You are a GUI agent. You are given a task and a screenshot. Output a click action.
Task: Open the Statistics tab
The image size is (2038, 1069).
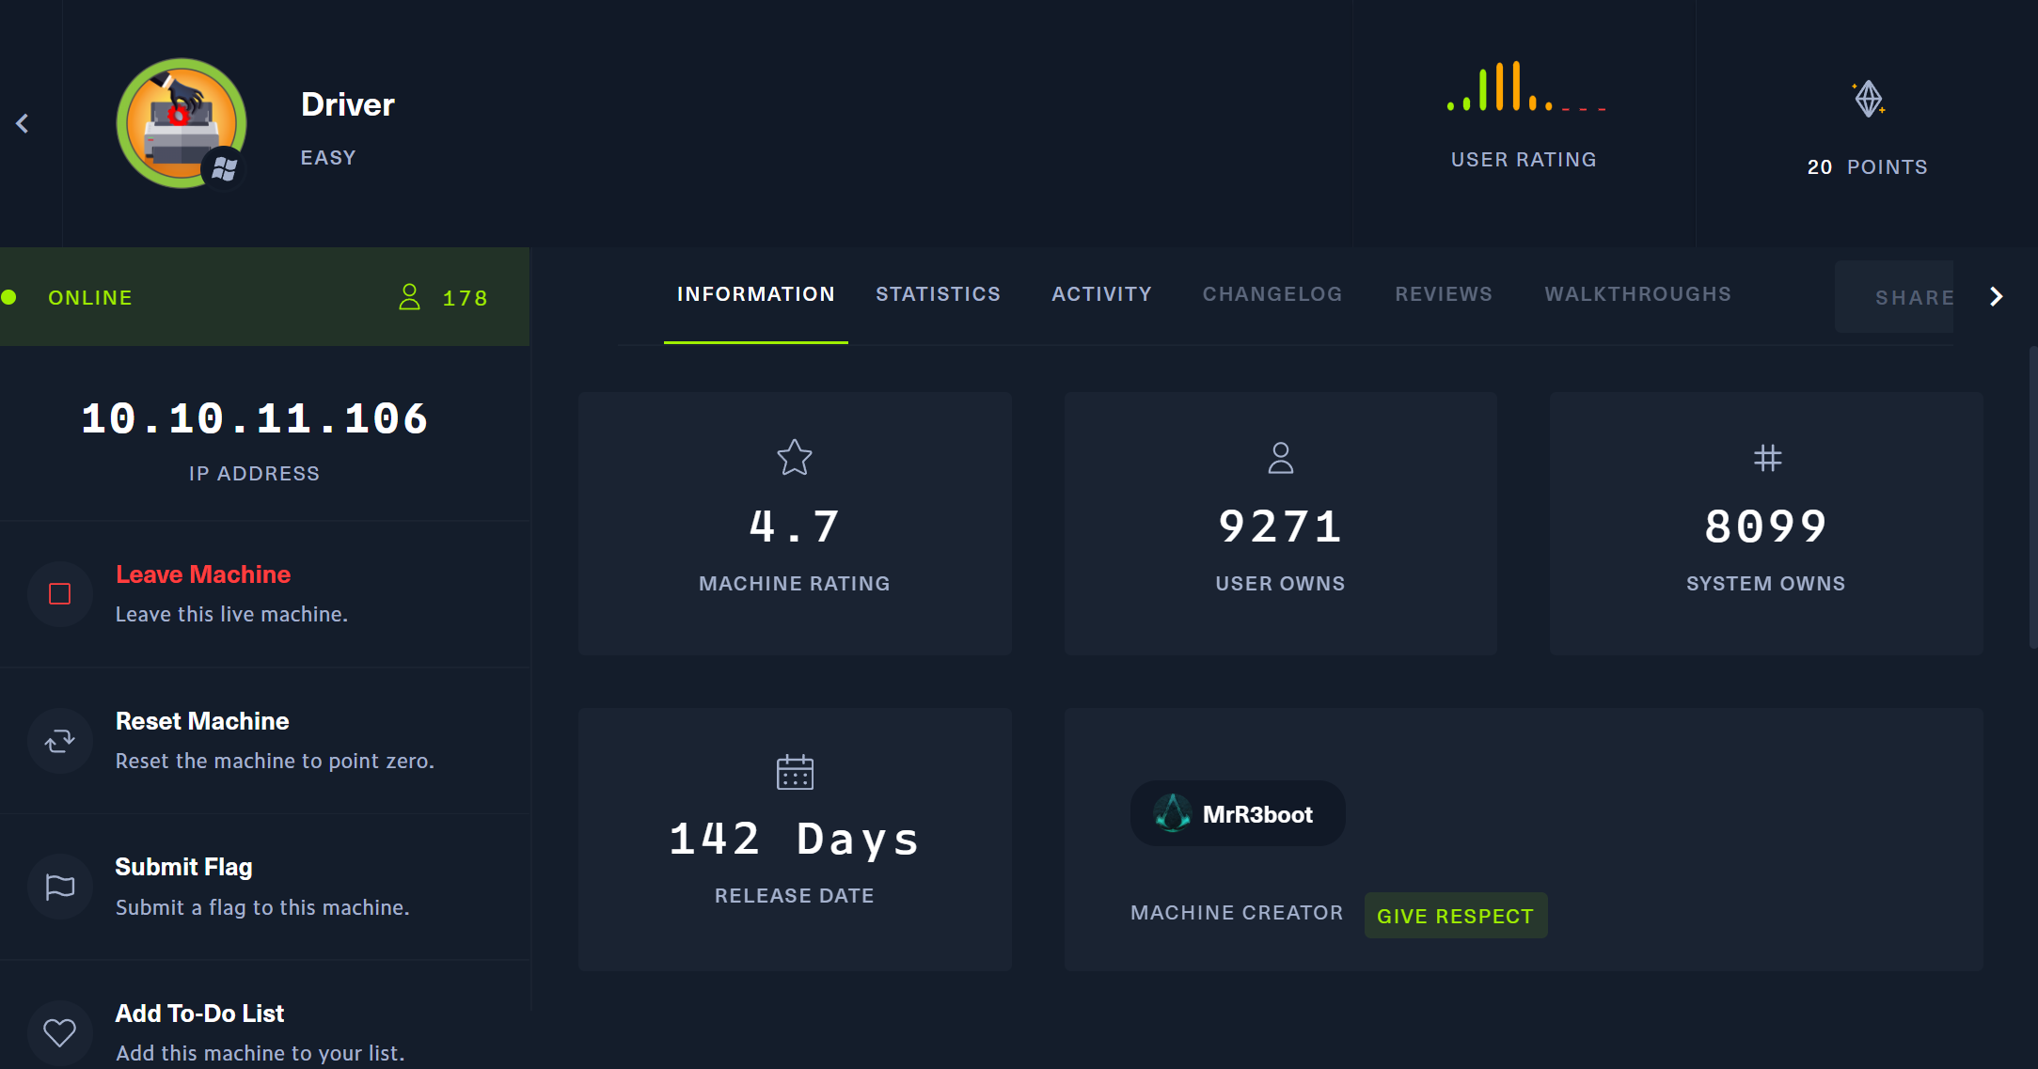pyautogui.click(x=938, y=294)
